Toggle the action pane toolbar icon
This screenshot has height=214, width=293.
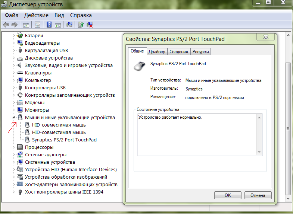58,25
